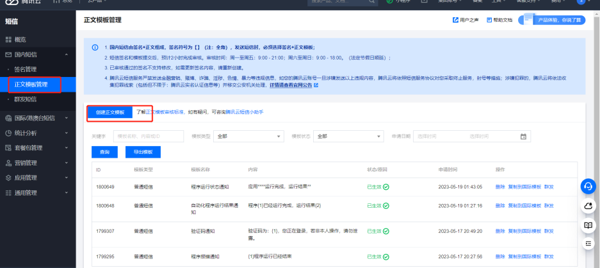Open 概览 overview icon in sidebar
The image size is (600, 268).
click(x=8, y=40)
